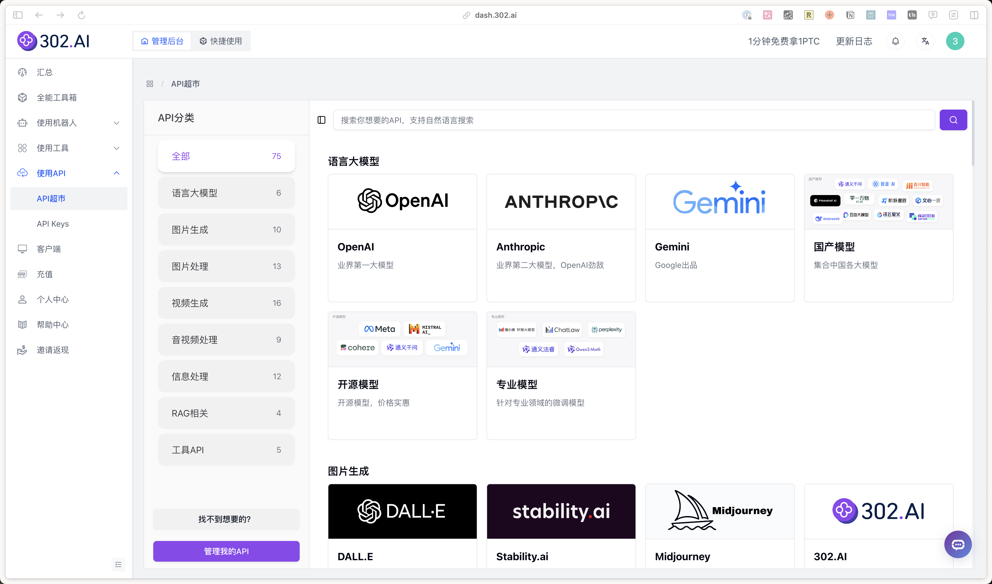Select the 信息处理 category
This screenshot has height=584, width=992.
(x=226, y=376)
